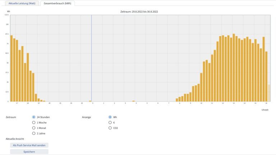Click Als Push Service Mail senden
Image resolution: width=276 pixels, height=155 pixels.
click(x=29, y=145)
